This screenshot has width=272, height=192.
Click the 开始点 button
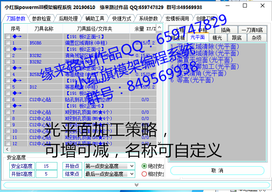click(x=72, y=166)
